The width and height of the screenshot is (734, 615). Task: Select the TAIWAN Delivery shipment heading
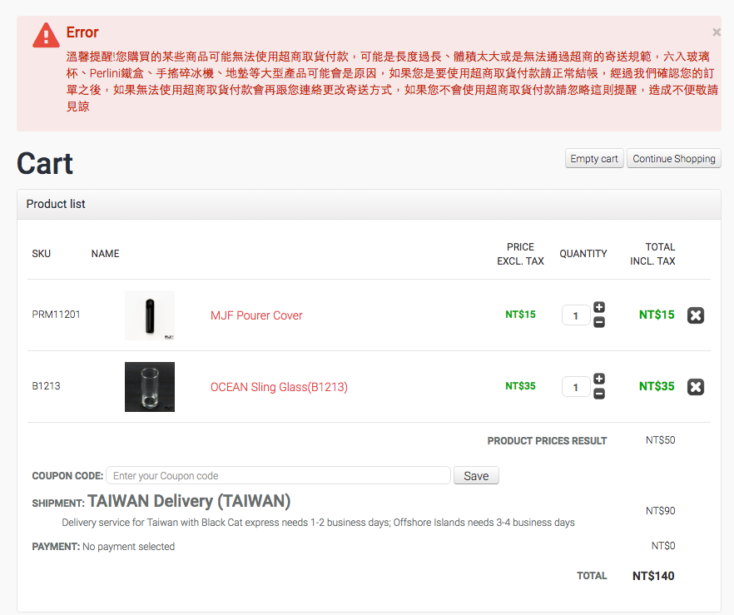pos(189,502)
